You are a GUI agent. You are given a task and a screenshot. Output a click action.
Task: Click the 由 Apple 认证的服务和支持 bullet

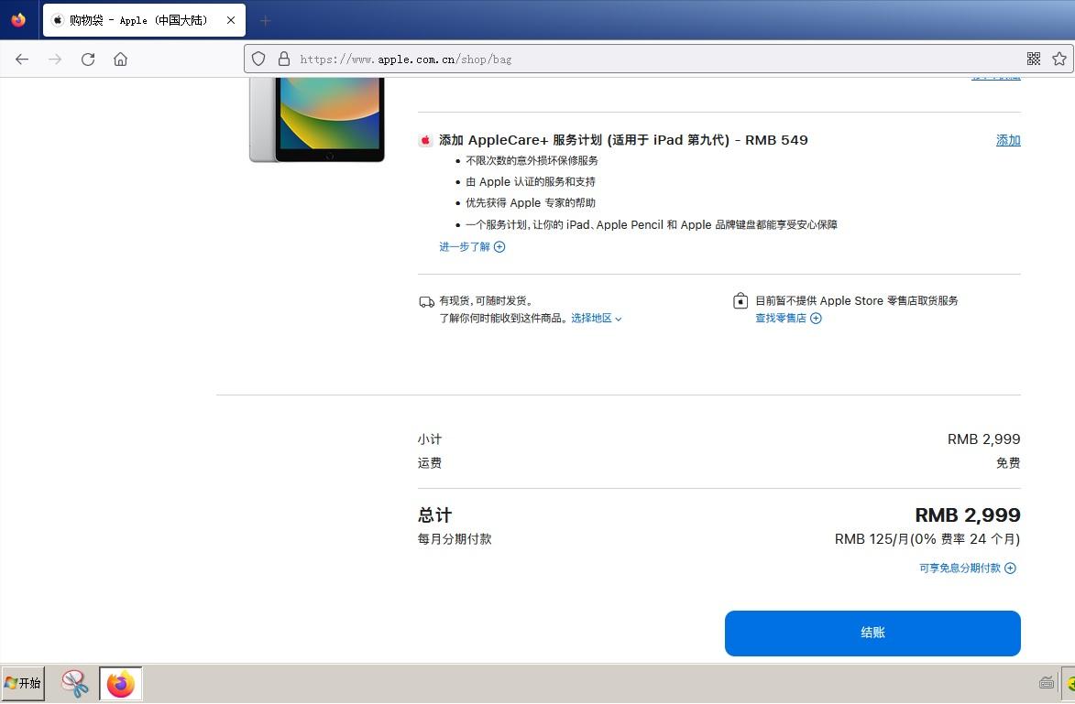click(x=531, y=182)
